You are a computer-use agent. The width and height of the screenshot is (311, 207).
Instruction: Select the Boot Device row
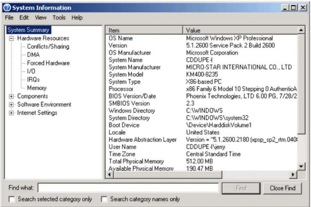click(201, 125)
